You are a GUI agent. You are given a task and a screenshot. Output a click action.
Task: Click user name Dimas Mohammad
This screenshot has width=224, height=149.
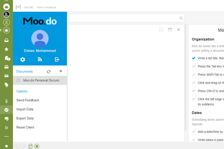tap(40, 51)
